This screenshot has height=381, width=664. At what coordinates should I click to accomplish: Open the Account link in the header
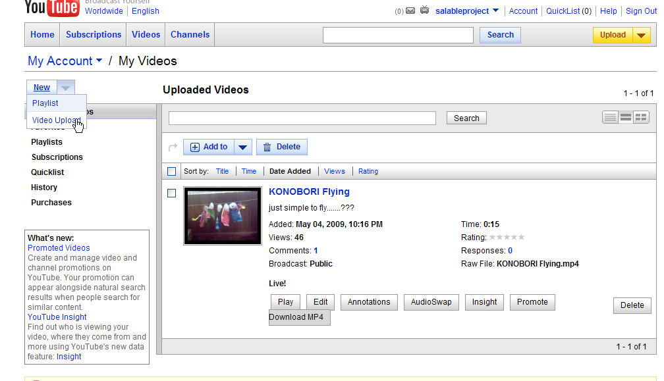pos(523,11)
